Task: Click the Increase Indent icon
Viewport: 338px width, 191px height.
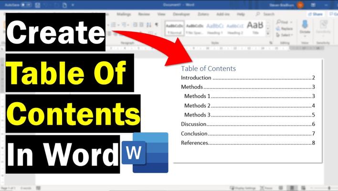Action: tap(141, 25)
